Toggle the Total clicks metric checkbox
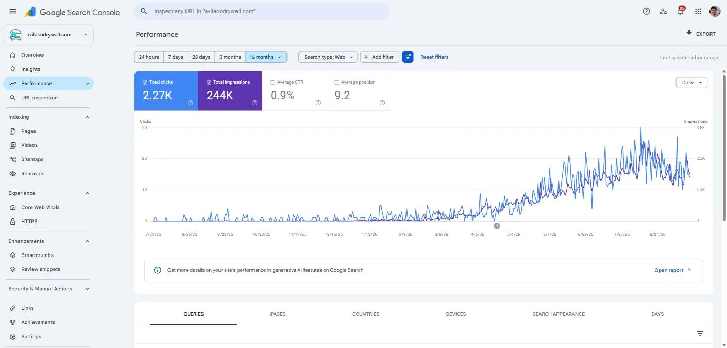This screenshot has height=348, width=727. click(145, 82)
